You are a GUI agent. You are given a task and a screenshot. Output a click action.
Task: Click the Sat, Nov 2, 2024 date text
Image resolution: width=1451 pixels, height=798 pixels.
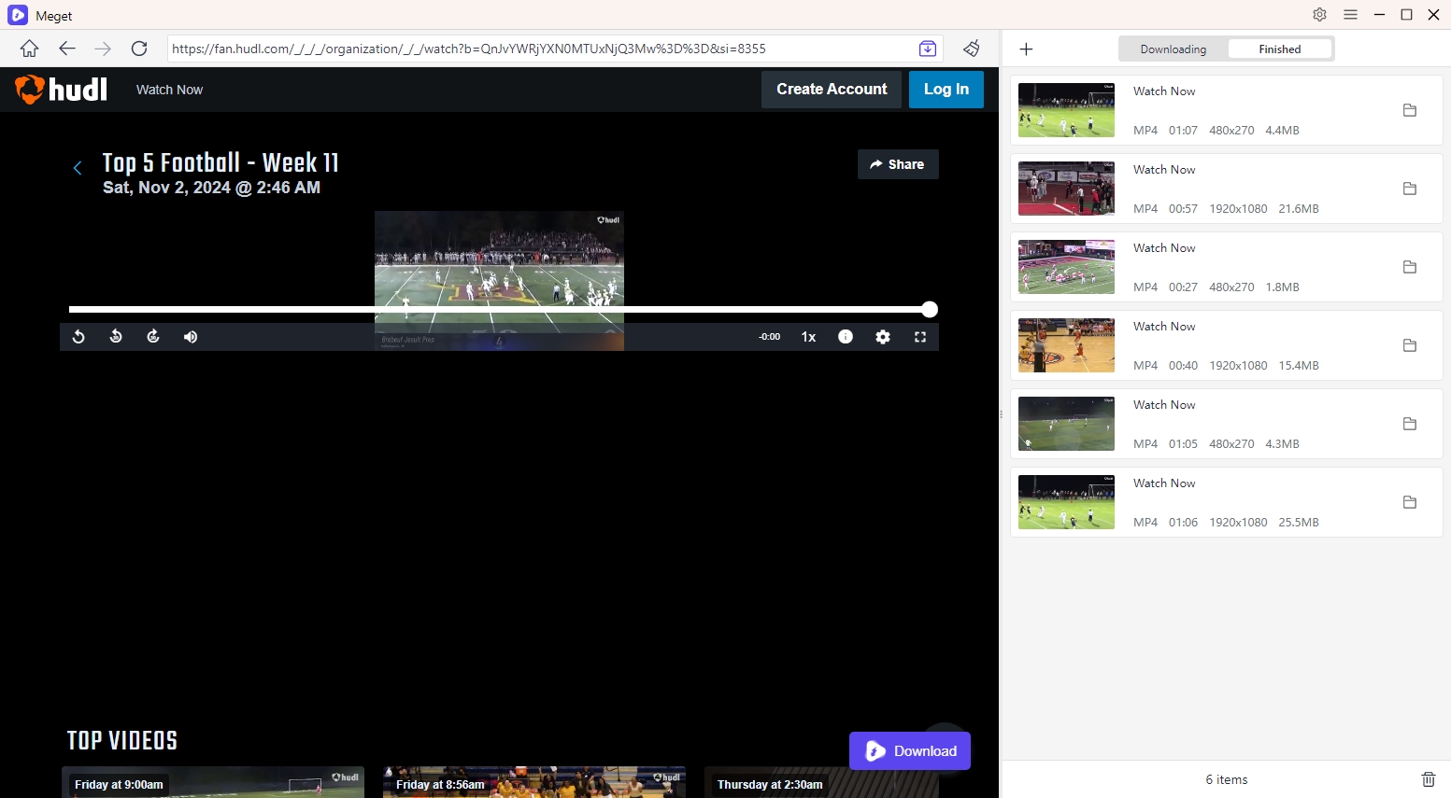tap(211, 188)
